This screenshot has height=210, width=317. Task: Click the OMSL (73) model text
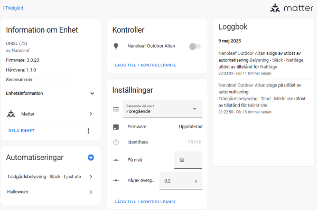16,43
